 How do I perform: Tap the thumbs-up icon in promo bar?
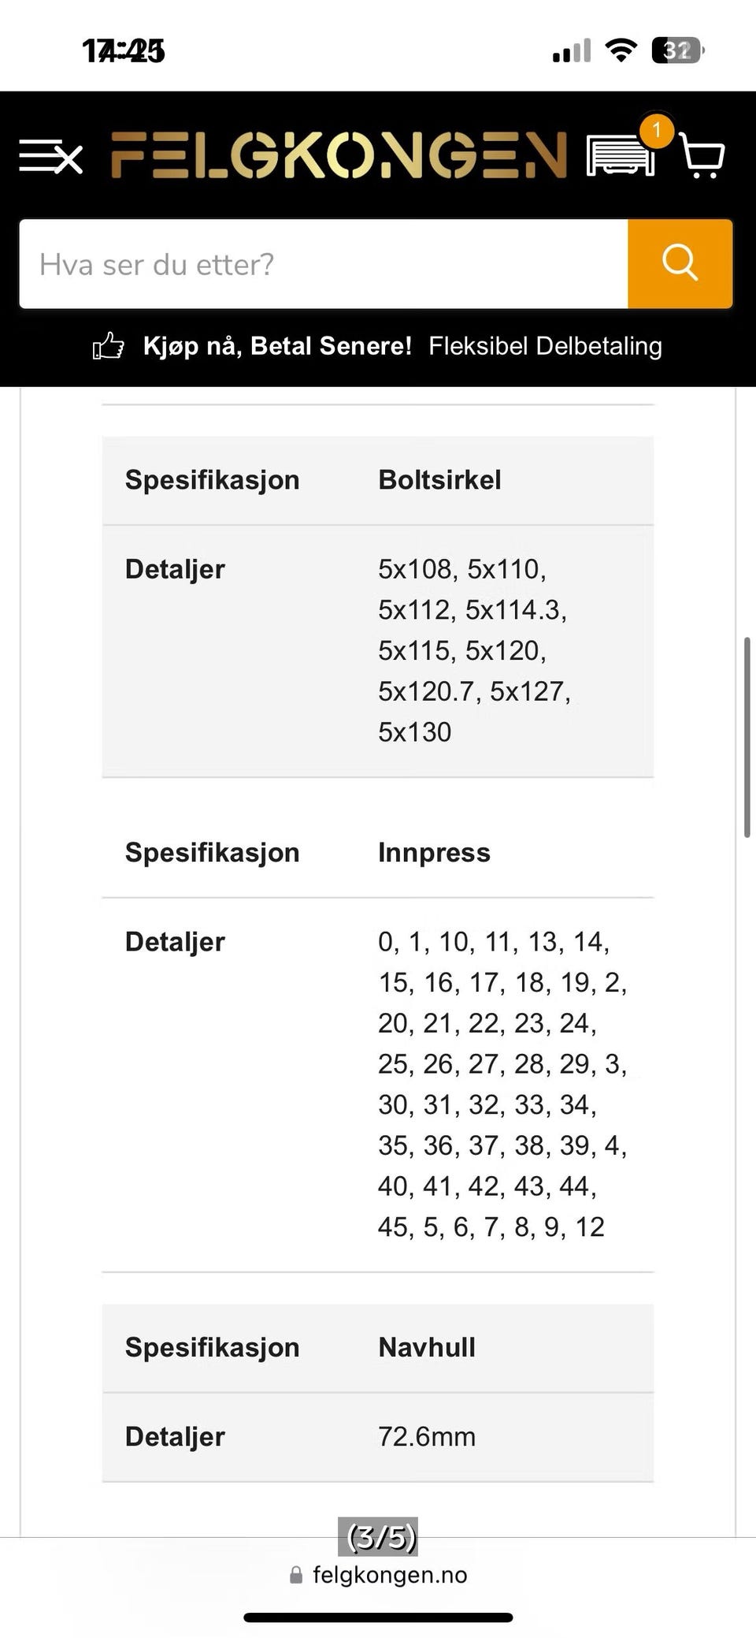[109, 346]
